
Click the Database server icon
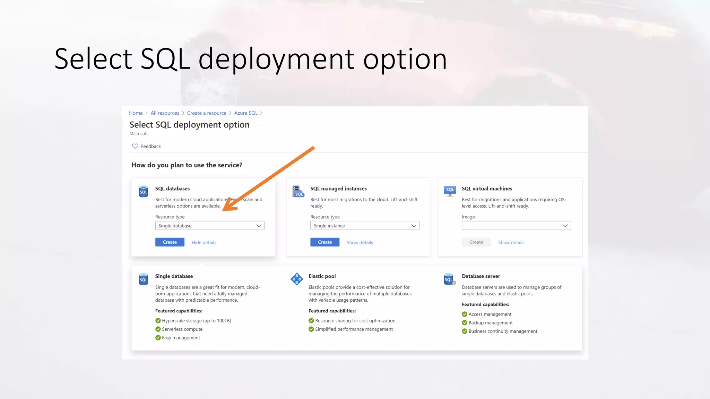450,279
